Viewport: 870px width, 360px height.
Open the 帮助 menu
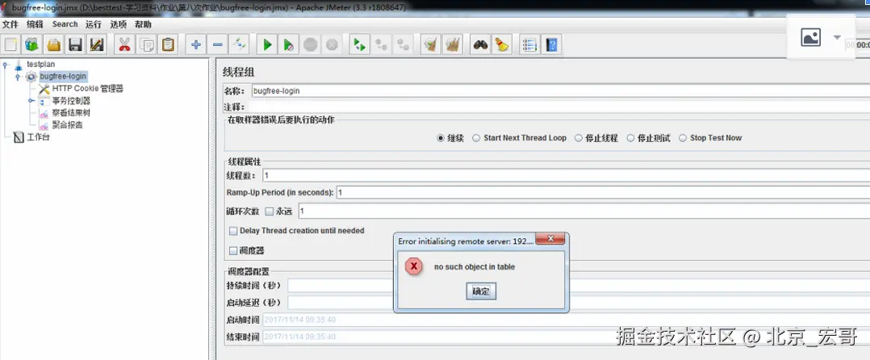[x=143, y=24]
